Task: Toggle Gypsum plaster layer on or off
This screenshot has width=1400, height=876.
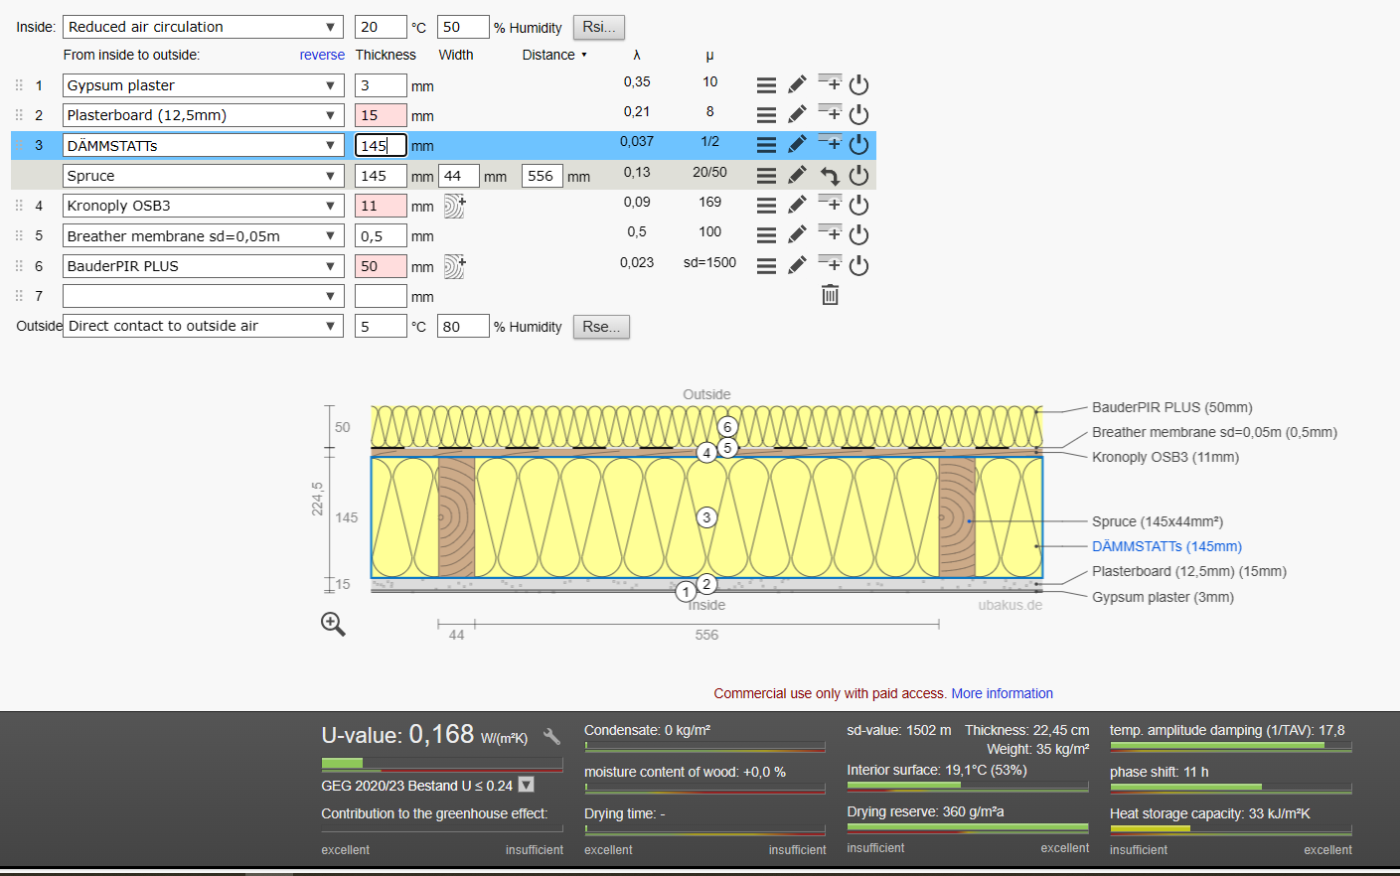Action: pos(859,85)
